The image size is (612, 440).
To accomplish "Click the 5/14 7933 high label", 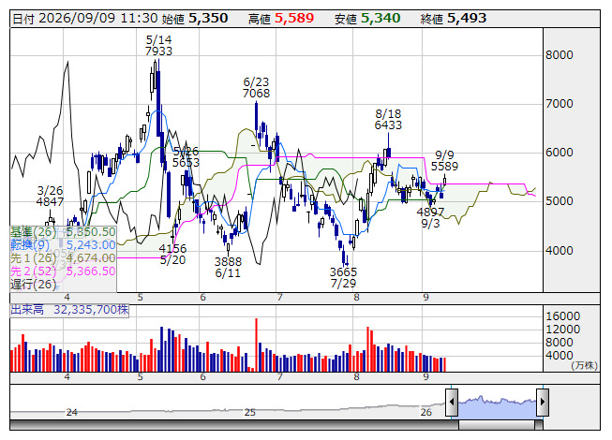I will pyautogui.click(x=158, y=45).
